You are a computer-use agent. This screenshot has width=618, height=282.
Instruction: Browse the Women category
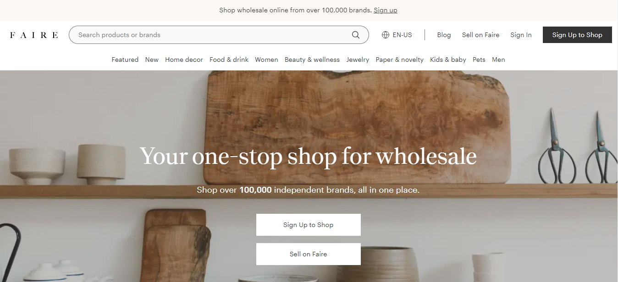[x=266, y=60]
